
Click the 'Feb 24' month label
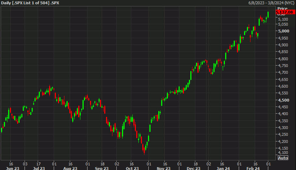click(253, 168)
